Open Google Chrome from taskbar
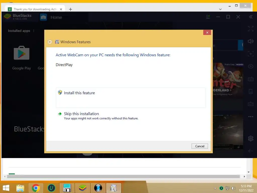Screen dimensions: 257x193 tap(36, 188)
